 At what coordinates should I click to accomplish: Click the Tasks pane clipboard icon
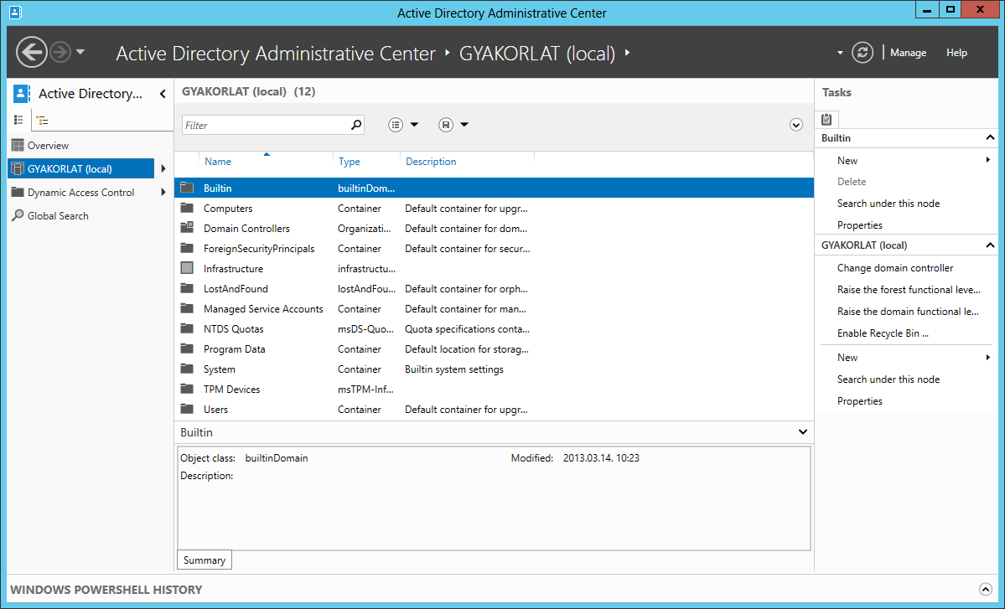[x=826, y=119]
